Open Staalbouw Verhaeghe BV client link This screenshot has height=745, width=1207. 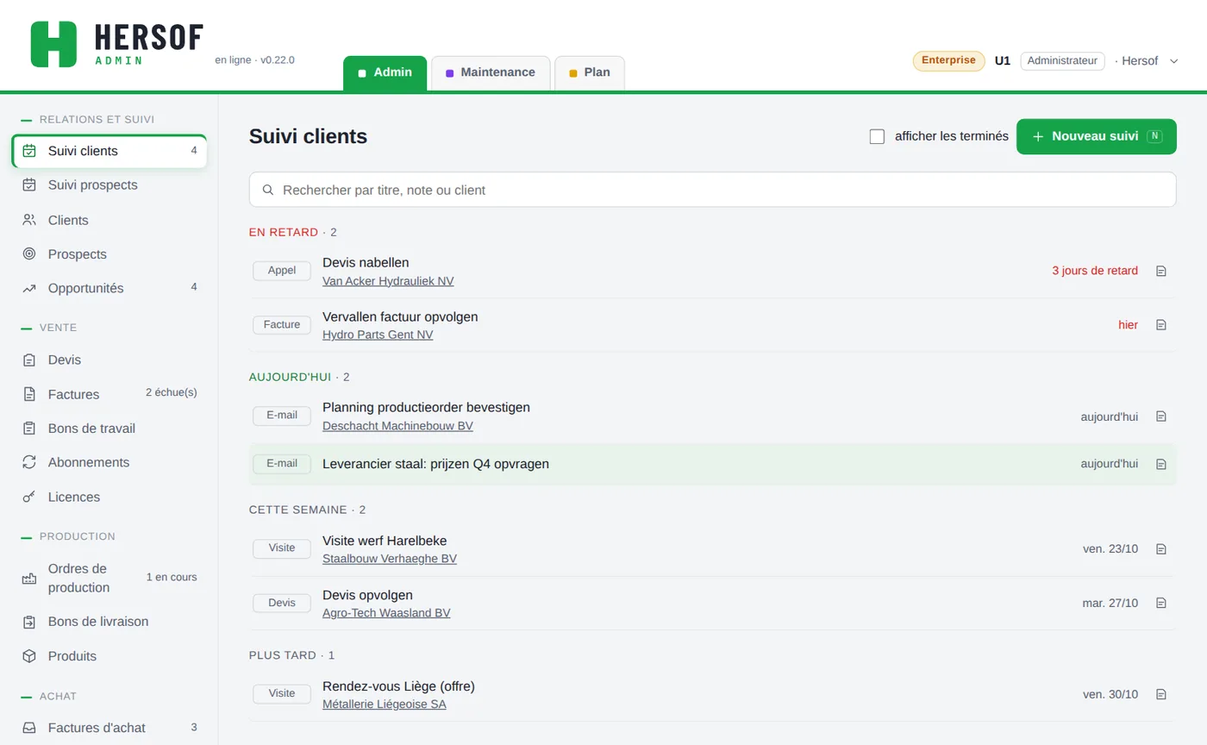point(390,559)
